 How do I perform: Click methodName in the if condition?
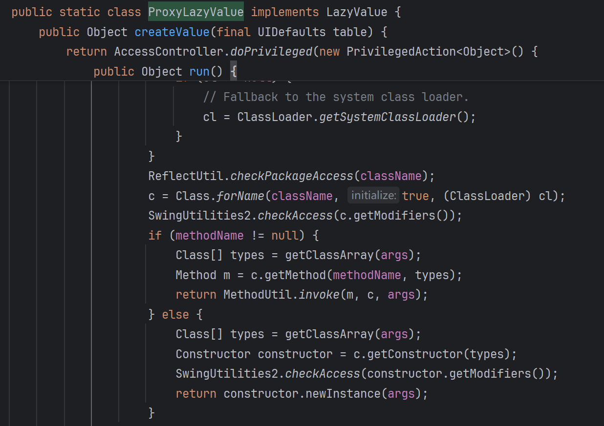tap(209, 236)
